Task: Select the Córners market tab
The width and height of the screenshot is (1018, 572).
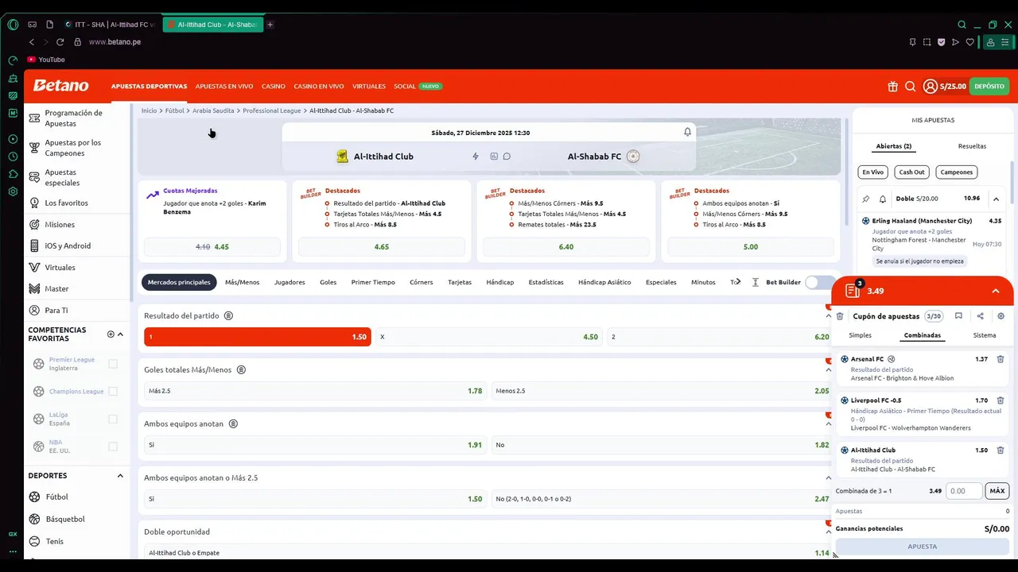Action: click(x=422, y=282)
